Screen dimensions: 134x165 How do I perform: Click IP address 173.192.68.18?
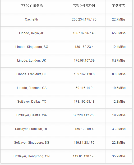pos(84,102)
